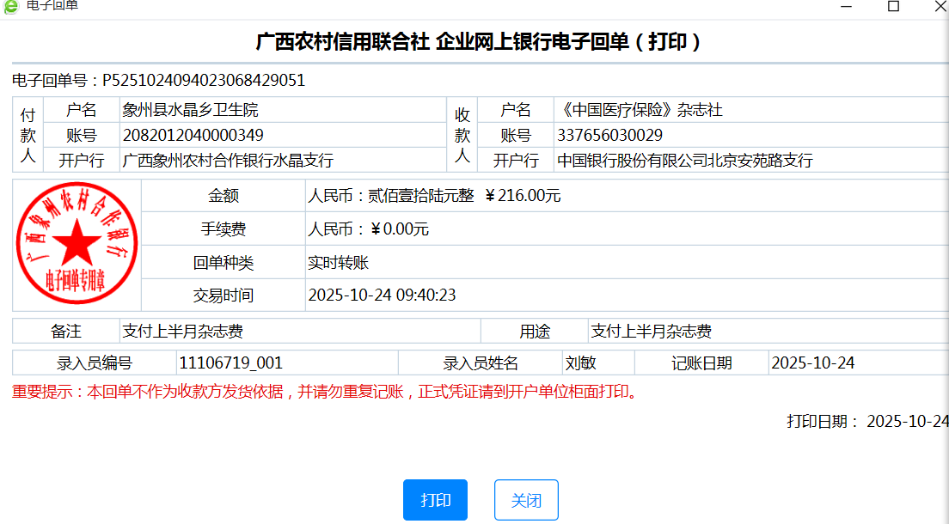The height and width of the screenshot is (524, 949).
Task: Click payee account number 337656030029
Action: 609,135
